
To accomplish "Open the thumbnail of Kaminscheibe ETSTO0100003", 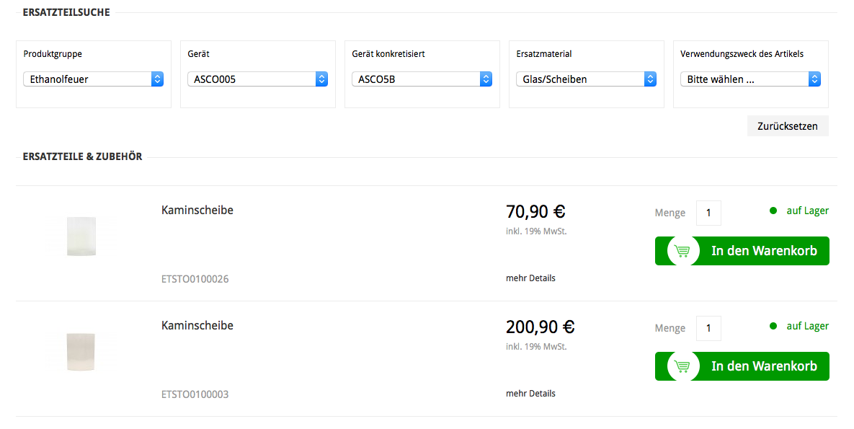I will (x=81, y=352).
